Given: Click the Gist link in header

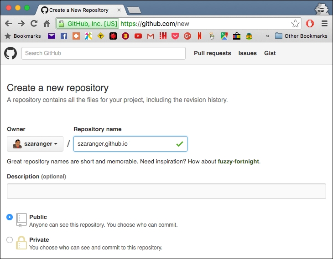Looking at the screenshot, I should (x=270, y=53).
